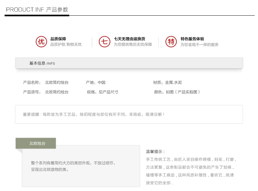Select the 七天无理由退换货 heading

click(x=130, y=39)
